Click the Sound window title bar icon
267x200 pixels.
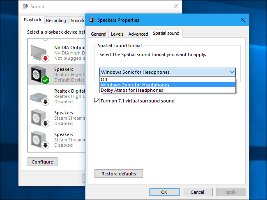[x=25, y=7]
